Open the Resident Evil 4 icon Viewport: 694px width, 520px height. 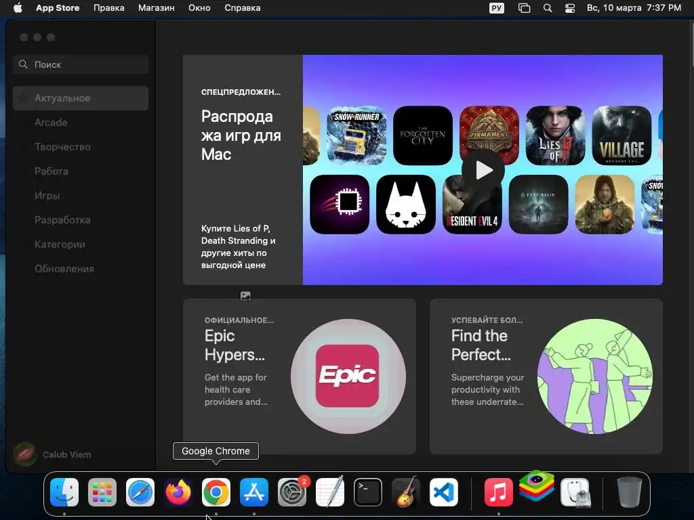point(472,204)
